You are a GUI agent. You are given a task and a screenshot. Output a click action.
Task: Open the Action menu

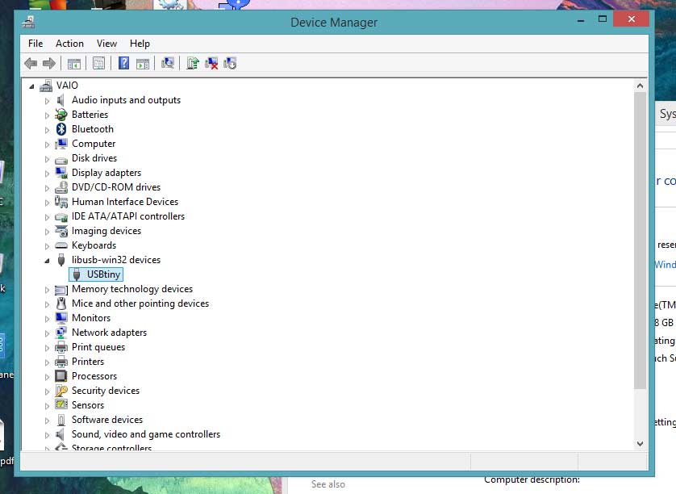pos(69,44)
